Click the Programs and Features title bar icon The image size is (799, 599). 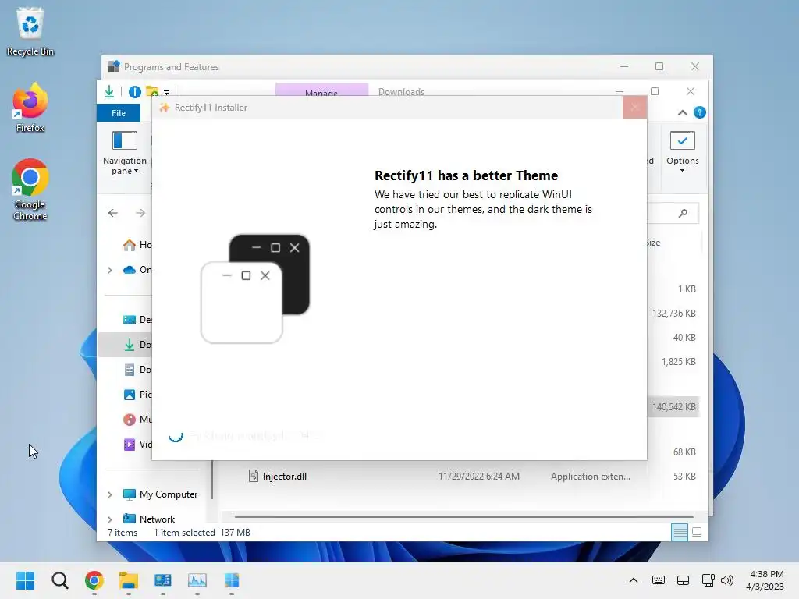point(114,66)
